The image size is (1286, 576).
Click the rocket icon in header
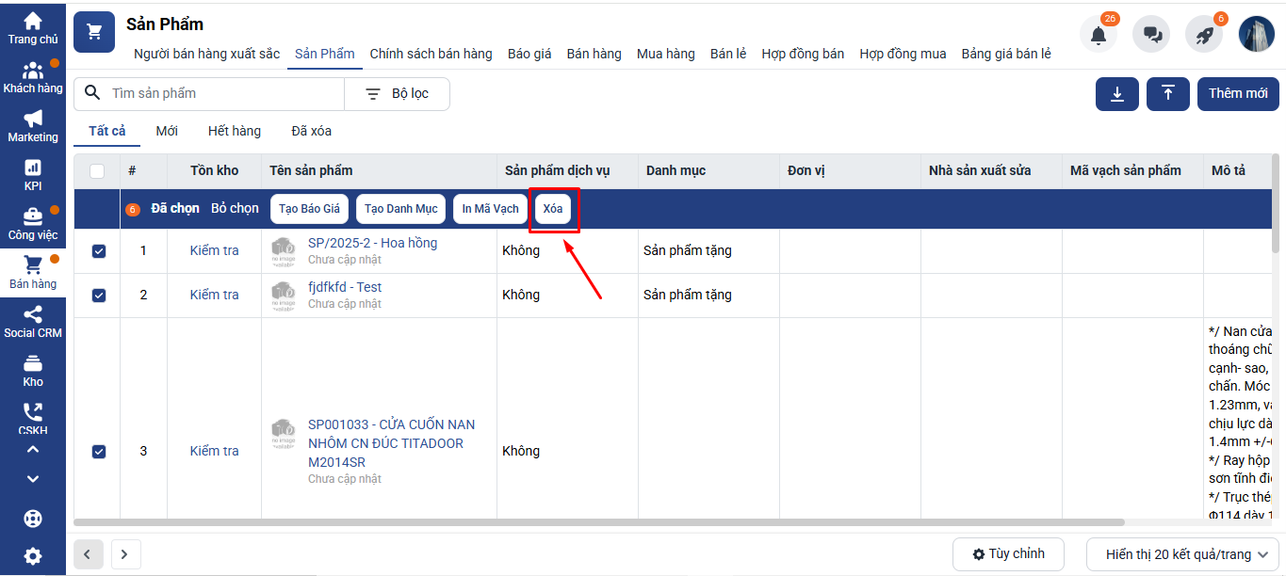click(1204, 35)
